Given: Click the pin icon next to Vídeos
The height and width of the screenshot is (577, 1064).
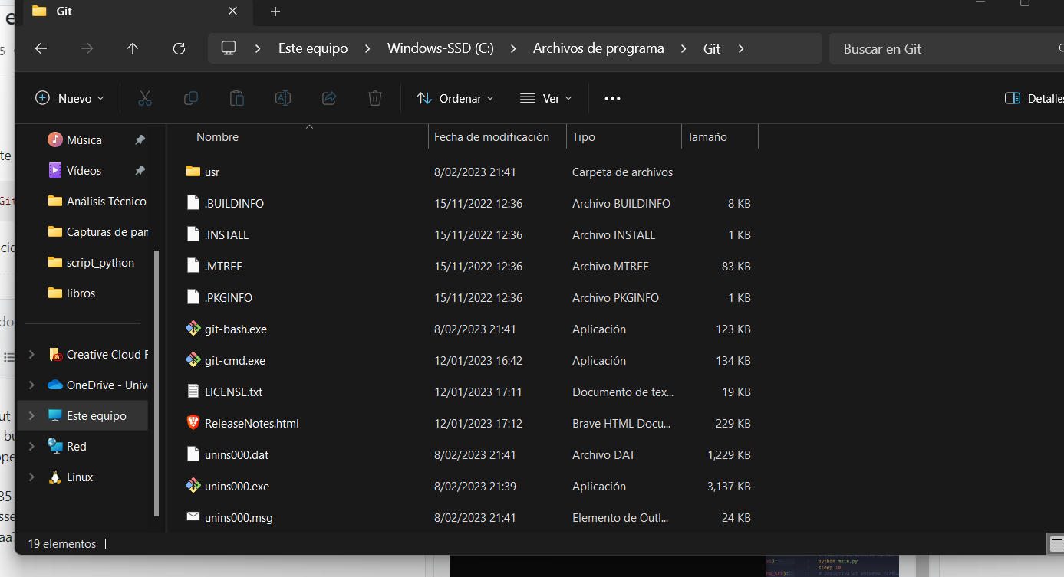Looking at the screenshot, I should (140, 171).
